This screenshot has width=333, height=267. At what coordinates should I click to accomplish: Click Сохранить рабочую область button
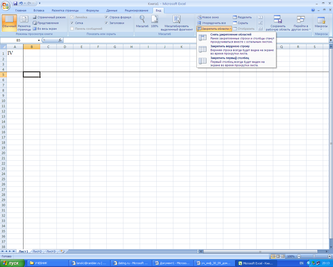click(x=278, y=23)
